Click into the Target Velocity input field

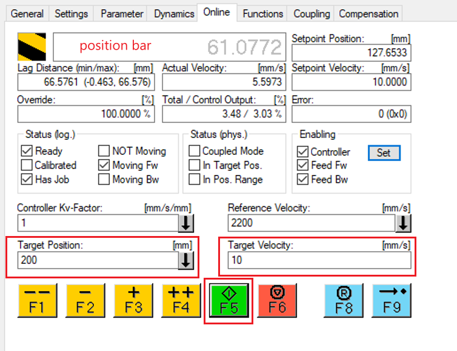318,260
